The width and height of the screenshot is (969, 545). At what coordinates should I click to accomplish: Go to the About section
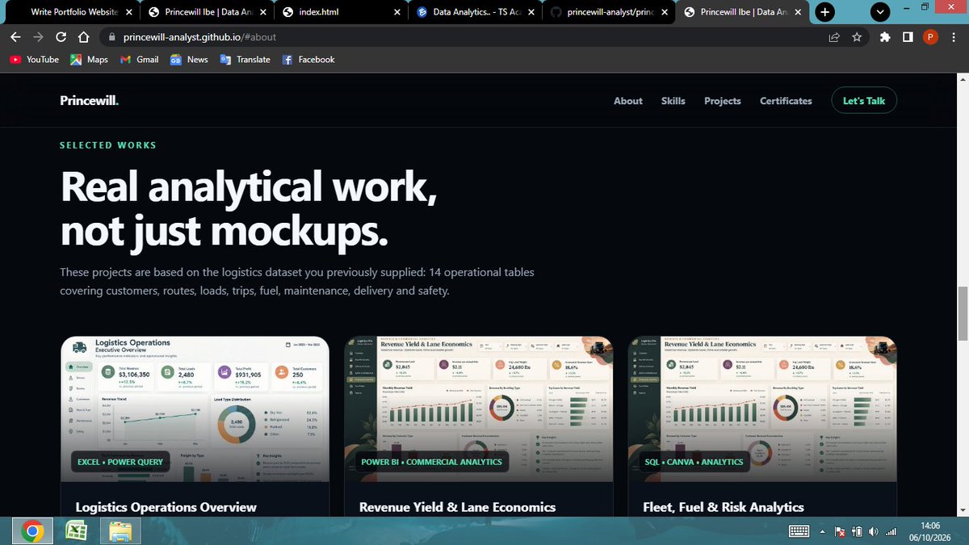(627, 101)
